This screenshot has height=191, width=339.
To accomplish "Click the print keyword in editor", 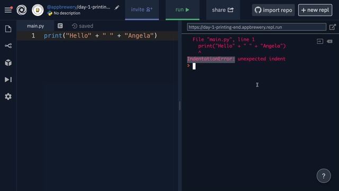I will pyautogui.click(x=53, y=36).
